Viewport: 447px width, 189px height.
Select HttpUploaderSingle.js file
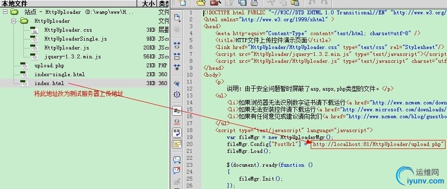click(75, 39)
